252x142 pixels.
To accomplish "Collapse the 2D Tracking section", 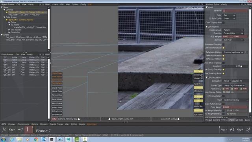I will [207, 27].
